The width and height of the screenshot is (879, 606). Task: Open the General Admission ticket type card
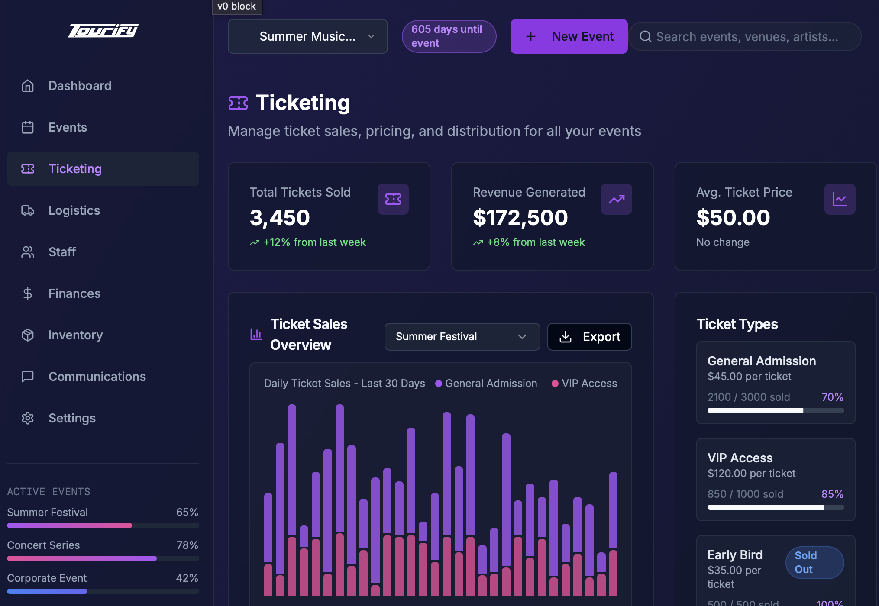pos(776,383)
